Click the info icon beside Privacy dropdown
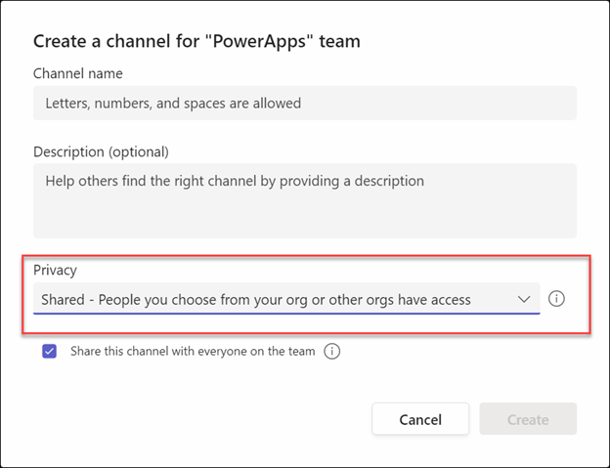This screenshot has width=610, height=468. coord(556,299)
